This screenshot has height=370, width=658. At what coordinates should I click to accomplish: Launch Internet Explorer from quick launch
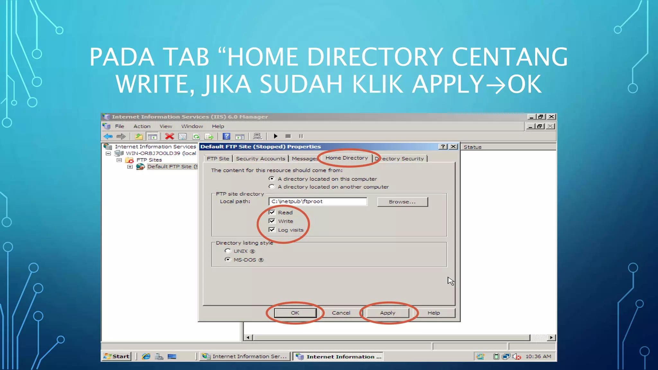pos(146,357)
